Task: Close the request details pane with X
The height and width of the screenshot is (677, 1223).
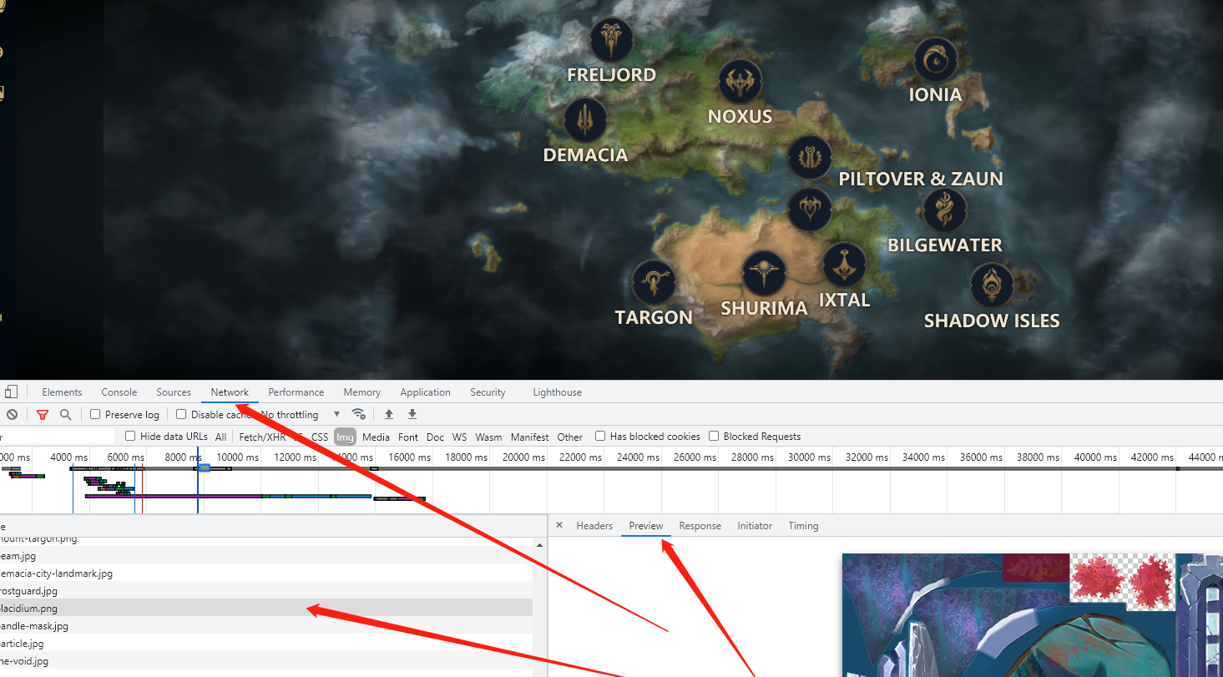Action: (x=559, y=525)
